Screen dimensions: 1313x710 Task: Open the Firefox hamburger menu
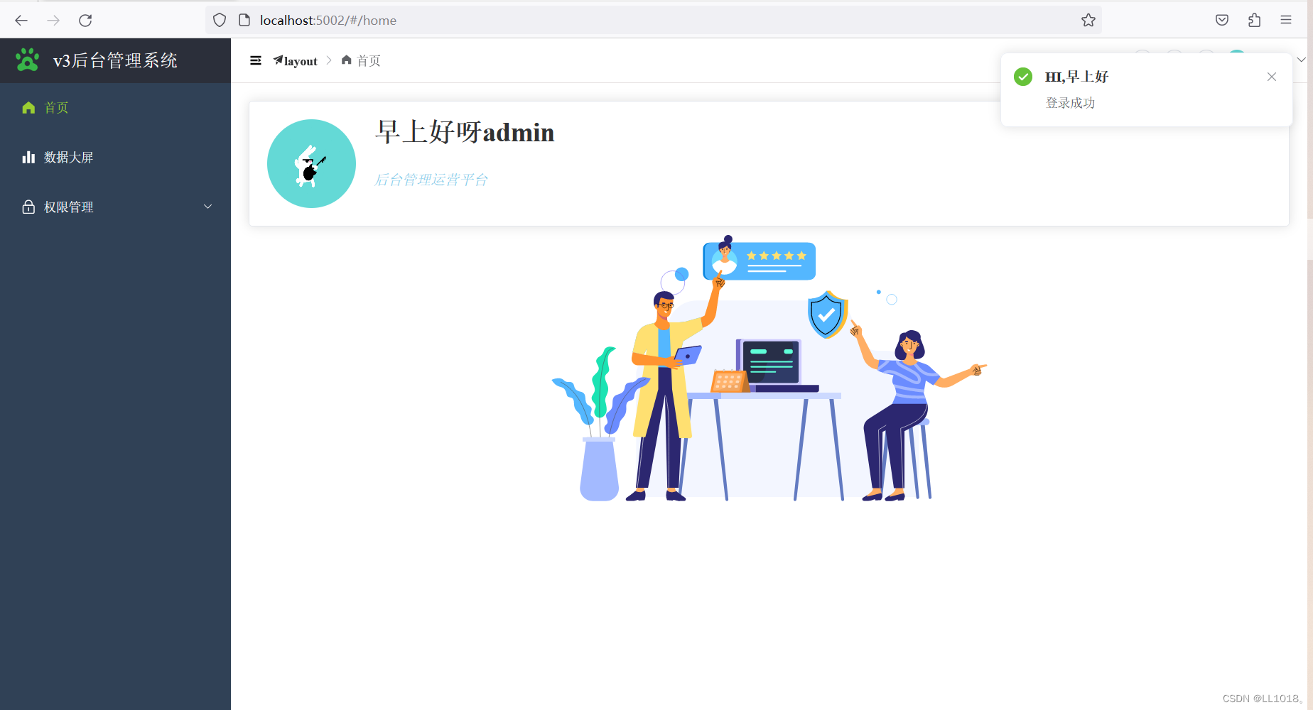pyautogui.click(x=1286, y=21)
